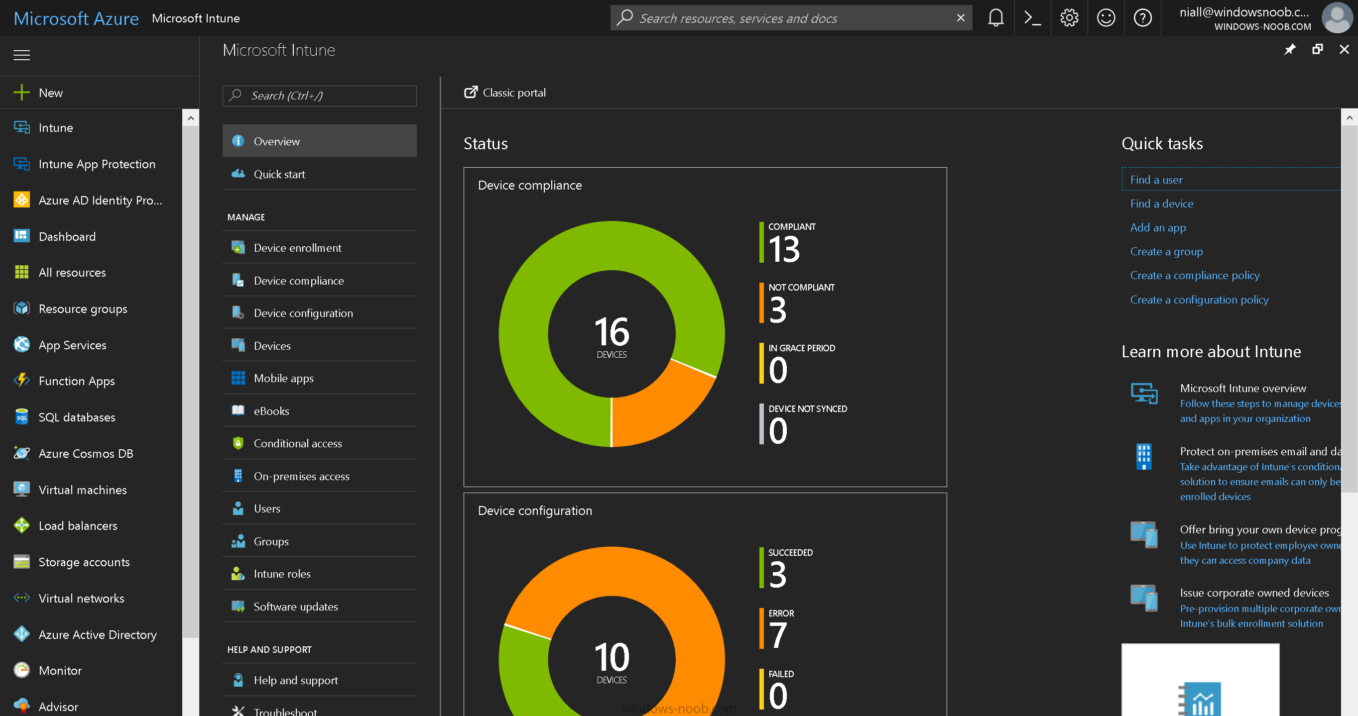Toggle the hamburger menu in sidebar
This screenshot has height=716, width=1358.
[21, 55]
